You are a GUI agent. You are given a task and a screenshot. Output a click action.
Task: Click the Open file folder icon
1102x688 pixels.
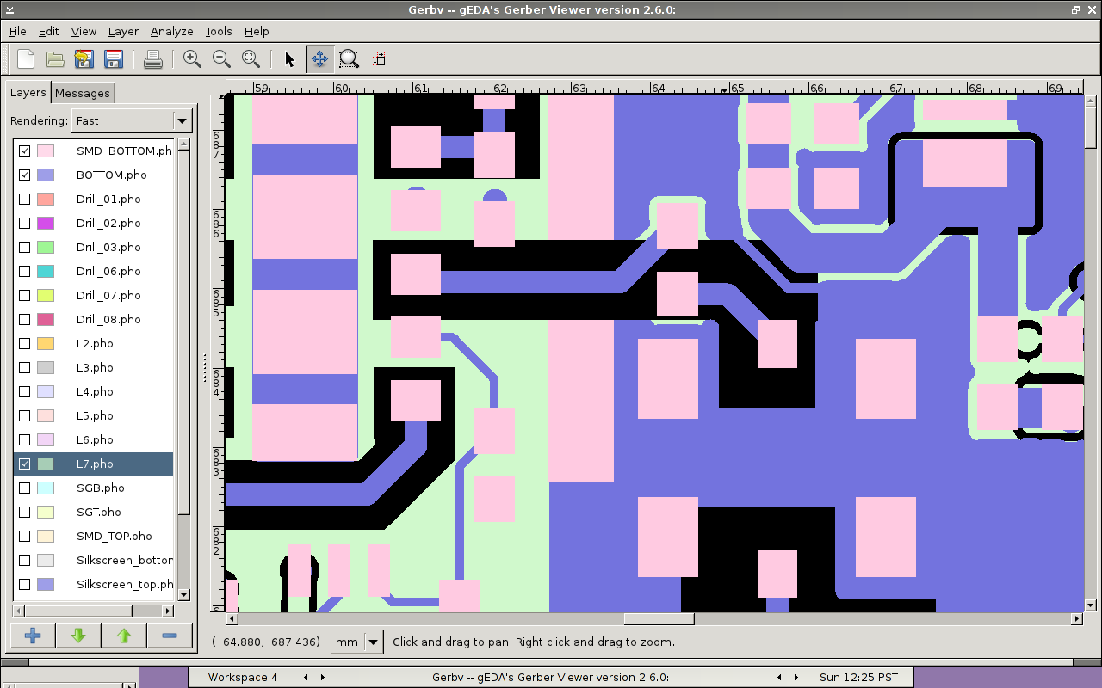point(55,59)
